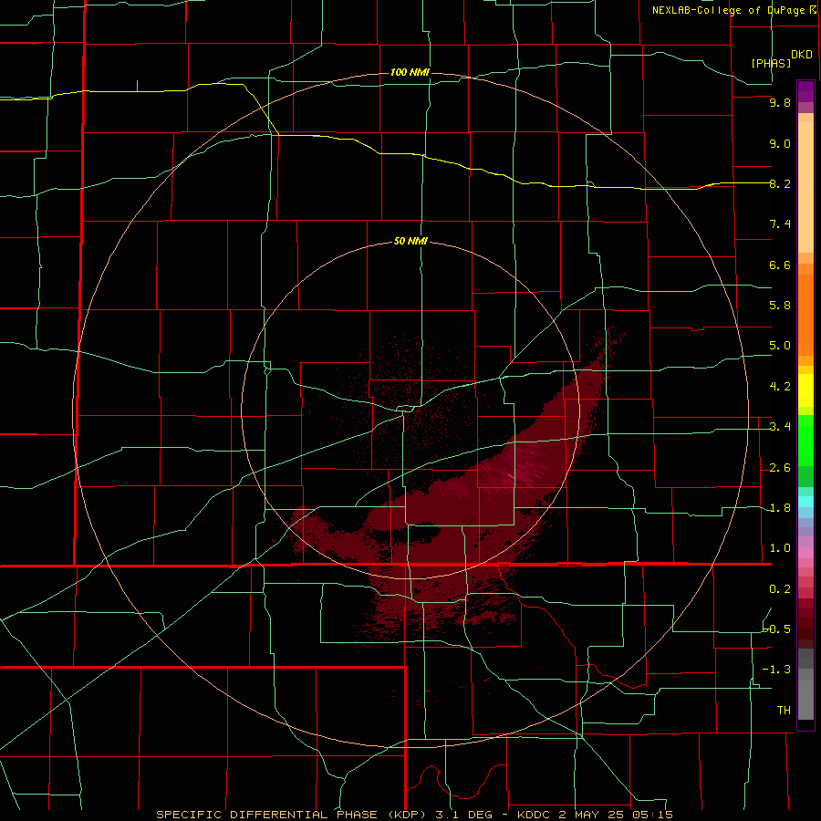This screenshot has height=821, width=821.
Task: Click the 0.2 scale value
Action: pos(780,589)
